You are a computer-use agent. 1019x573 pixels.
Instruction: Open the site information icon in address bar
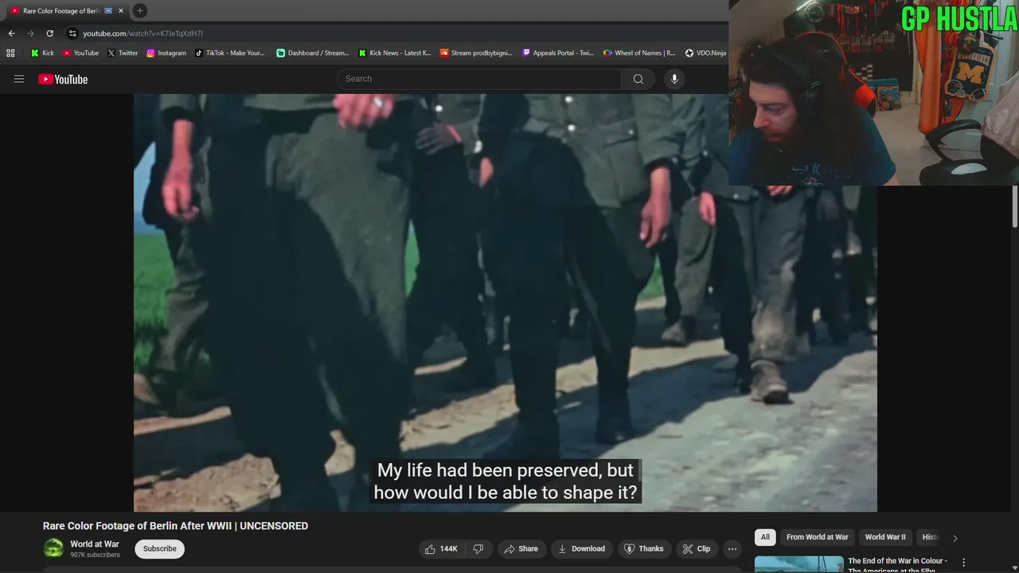tap(72, 33)
